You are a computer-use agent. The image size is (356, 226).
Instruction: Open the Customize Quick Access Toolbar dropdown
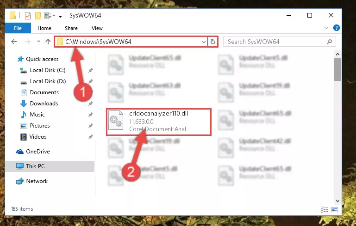point(60,16)
